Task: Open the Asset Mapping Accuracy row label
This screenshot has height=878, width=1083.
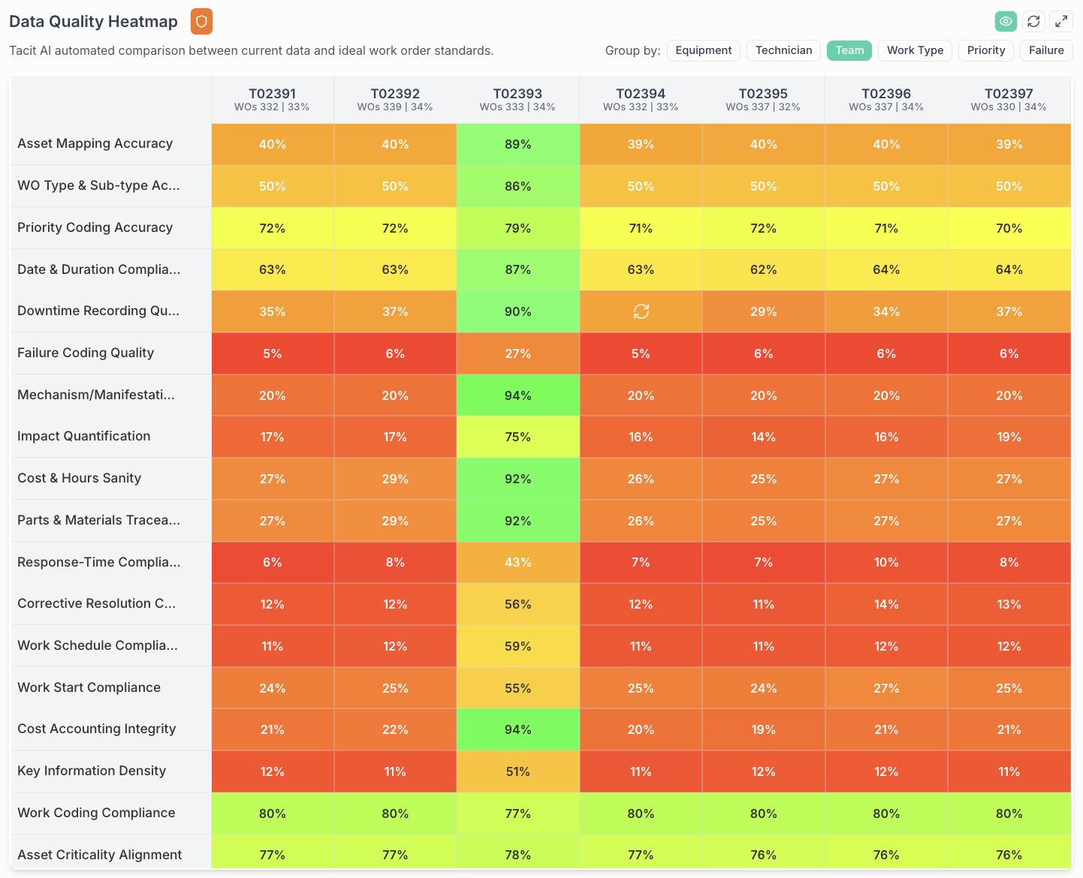Action: coord(95,143)
